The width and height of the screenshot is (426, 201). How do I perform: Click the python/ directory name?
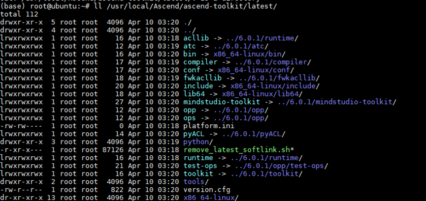tap(198, 142)
